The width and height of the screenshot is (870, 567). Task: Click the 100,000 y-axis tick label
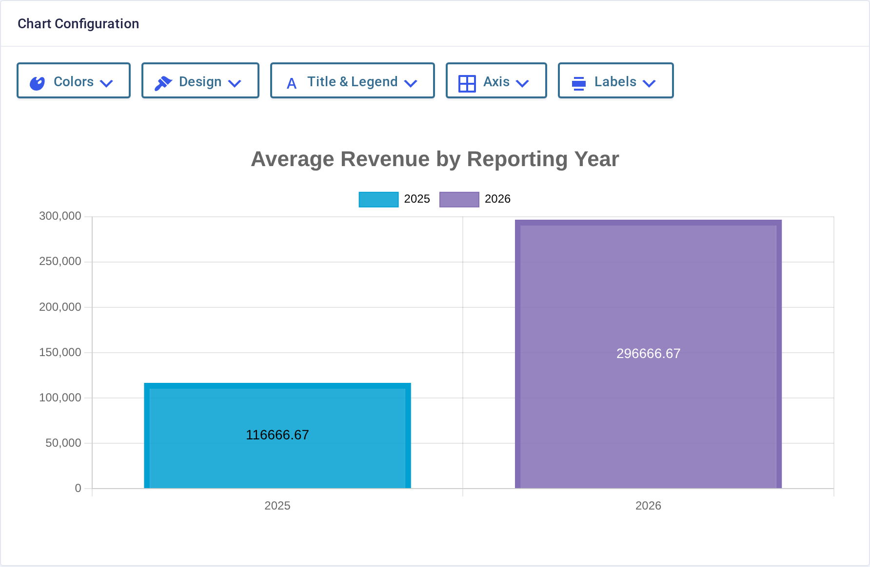tap(60, 398)
